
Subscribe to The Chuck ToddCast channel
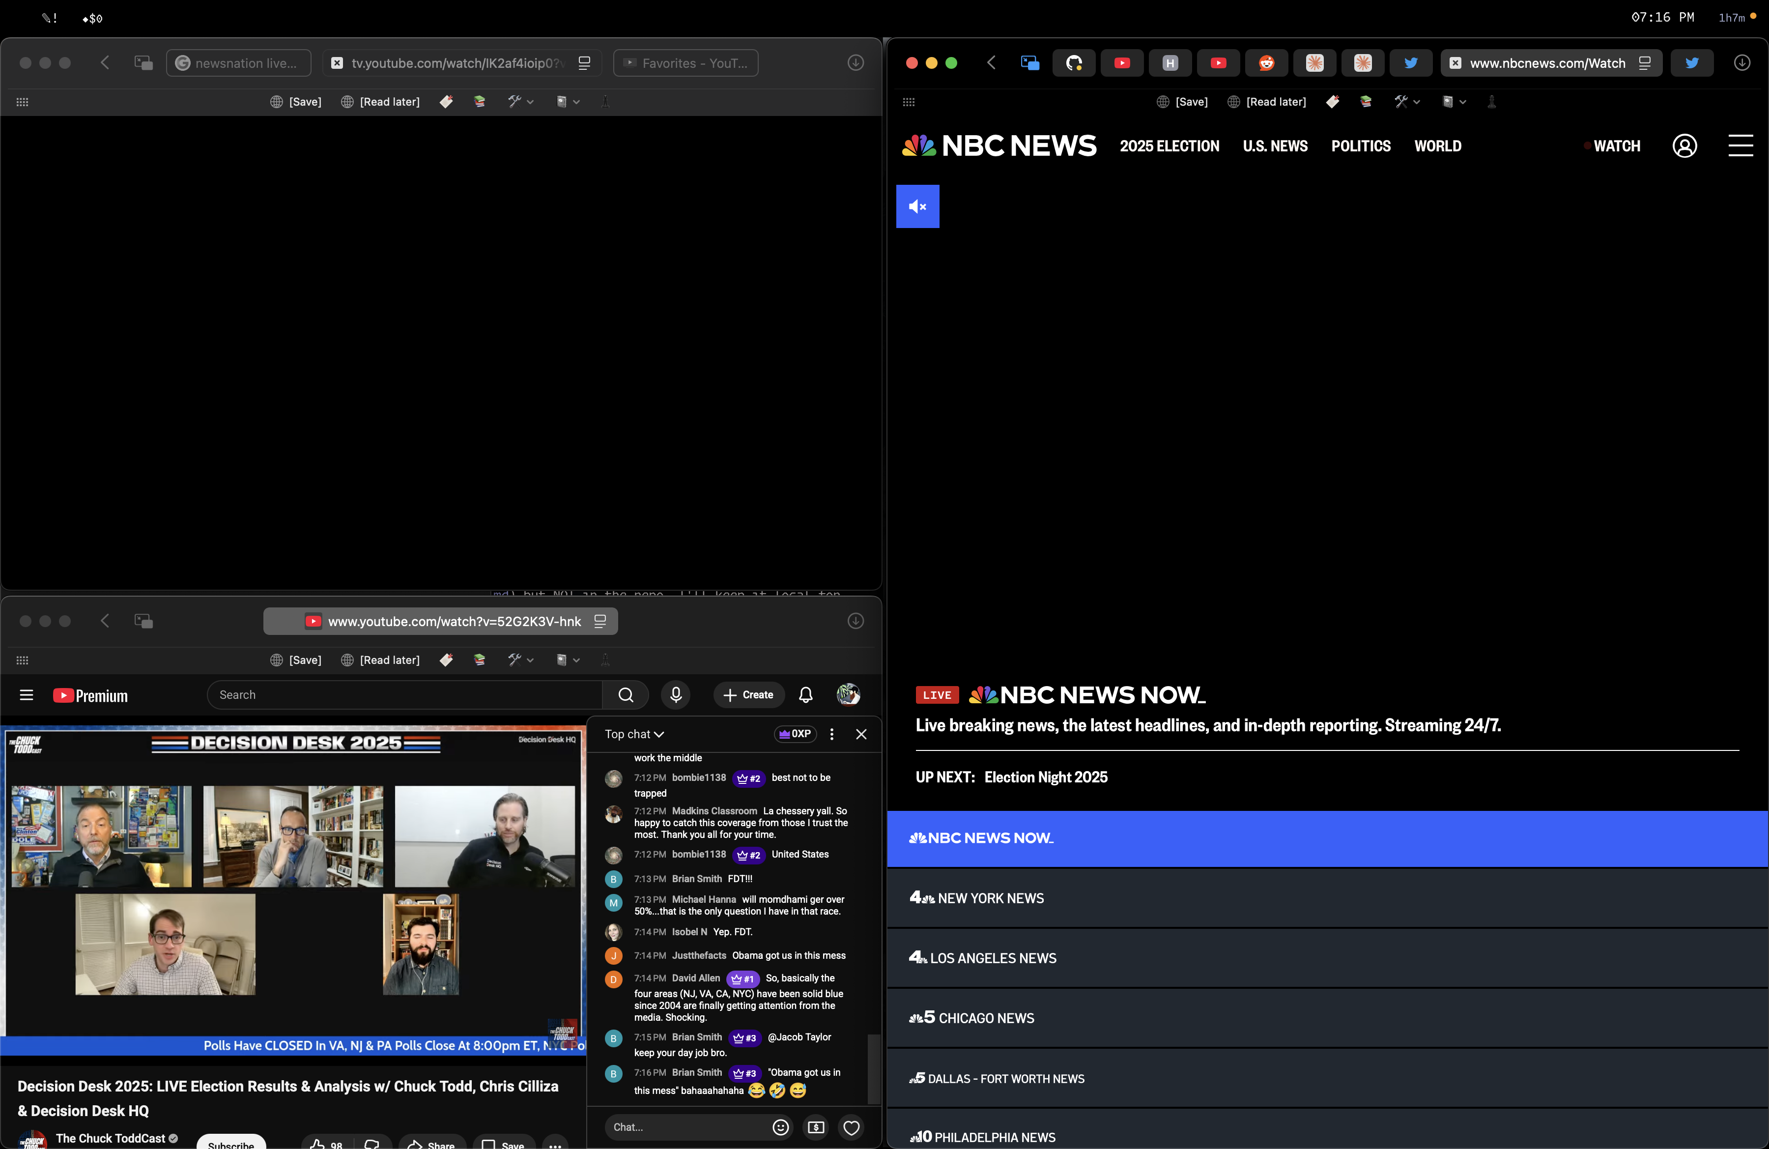pyautogui.click(x=230, y=1145)
